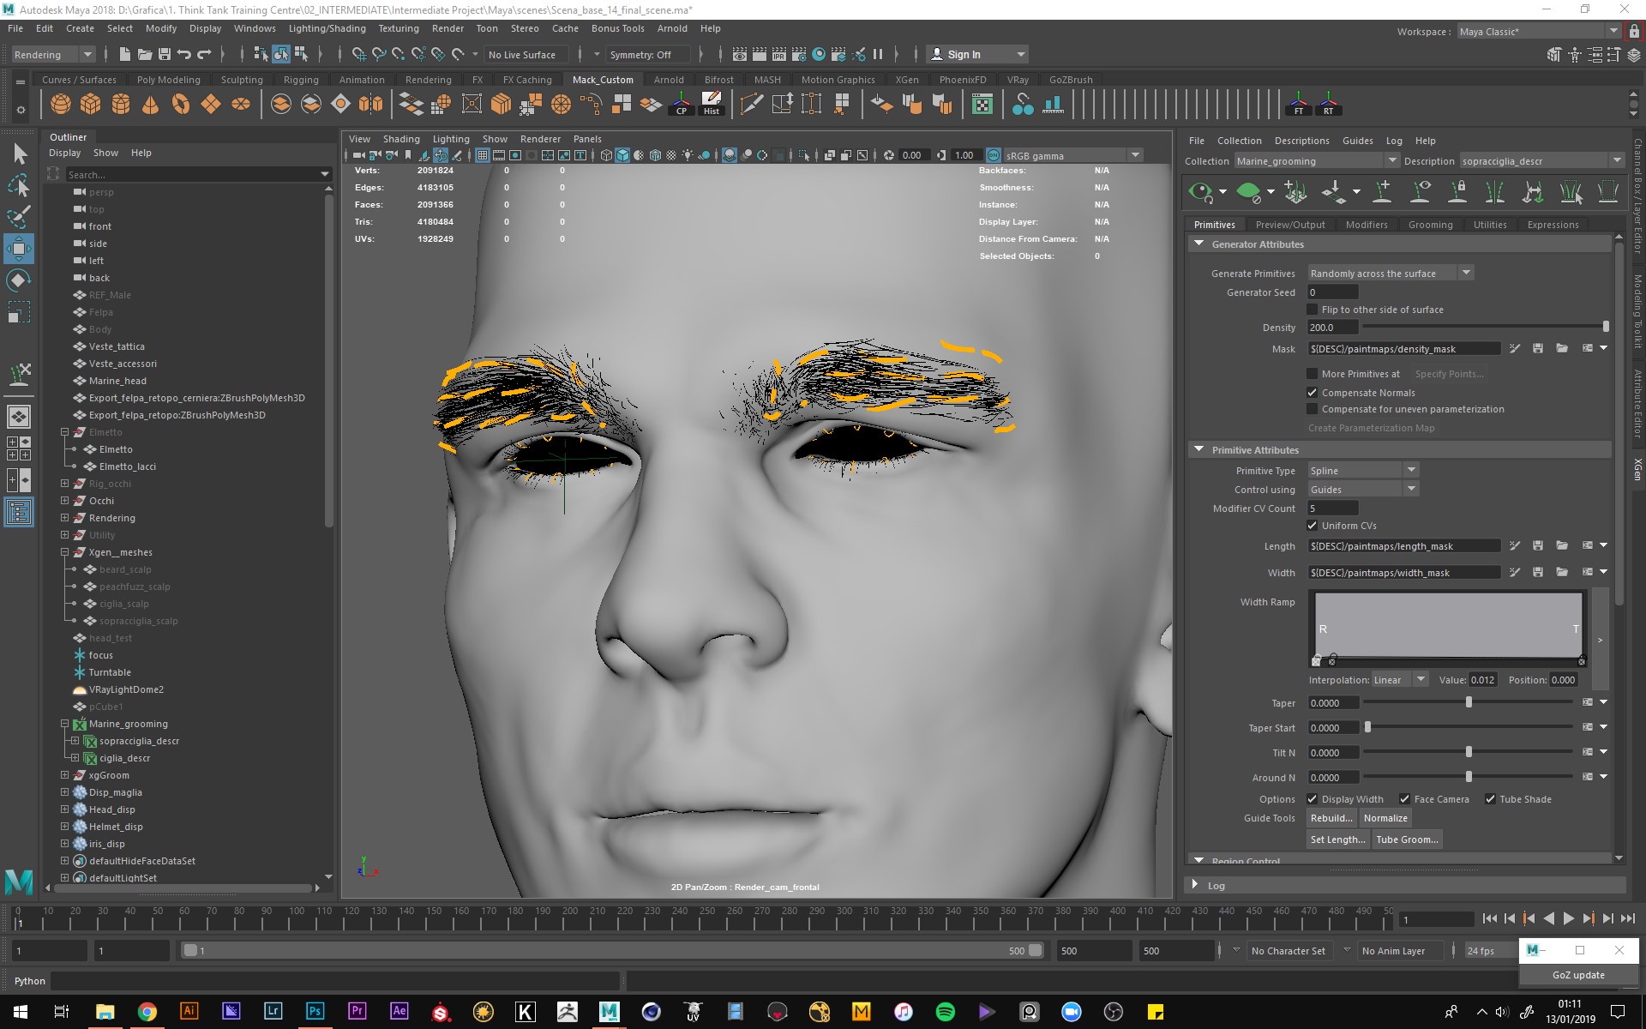The width and height of the screenshot is (1646, 1029).
Task: Click the polygon sphere shelf icon
Action: (x=60, y=105)
